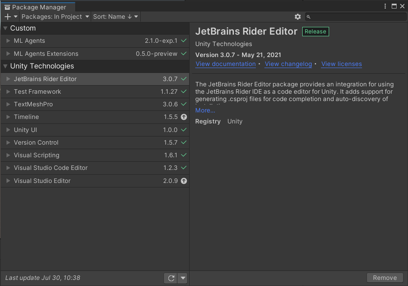Viewport: 408px width, 286px height.
Task: Click the Registry label
Action: pos(208,121)
